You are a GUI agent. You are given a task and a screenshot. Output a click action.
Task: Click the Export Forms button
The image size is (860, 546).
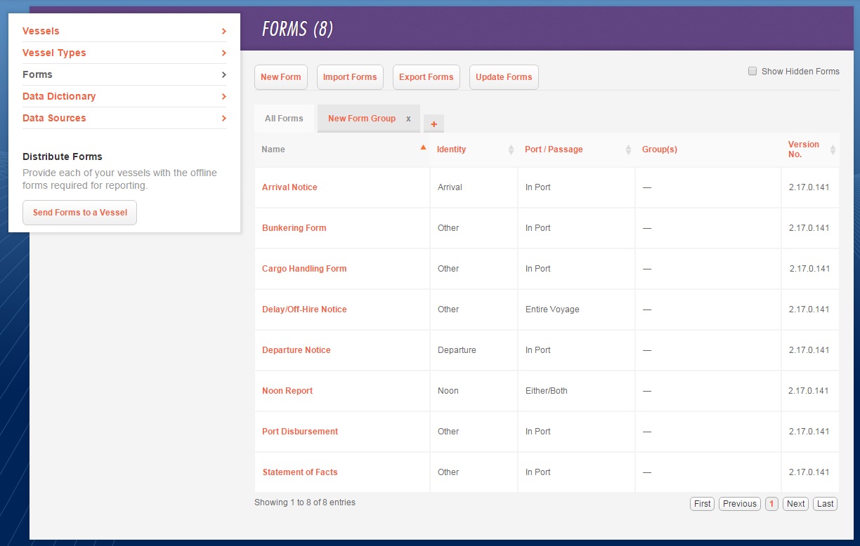point(426,77)
